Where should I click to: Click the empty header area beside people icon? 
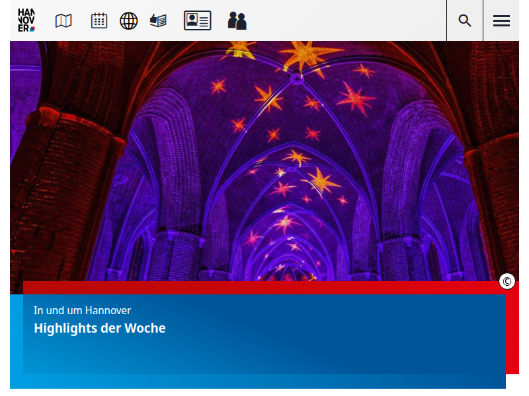344,21
